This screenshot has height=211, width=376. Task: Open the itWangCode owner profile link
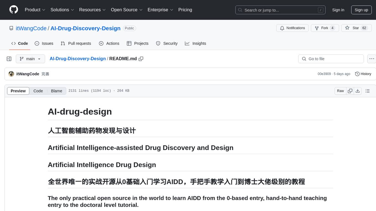point(31,28)
